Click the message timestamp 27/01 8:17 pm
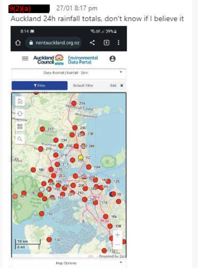The width and height of the screenshot is (198, 268). click(x=77, y=8)
